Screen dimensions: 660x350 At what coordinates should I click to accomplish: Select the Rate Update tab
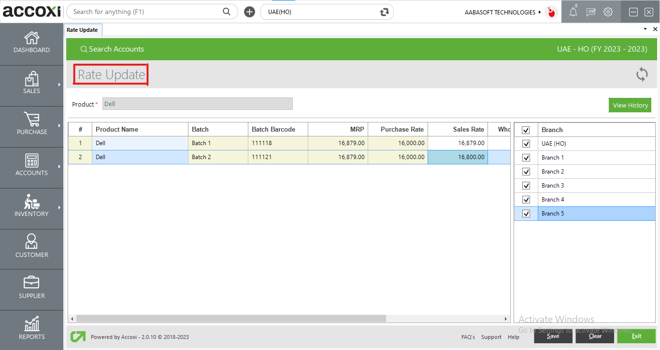tap(82, 30)
